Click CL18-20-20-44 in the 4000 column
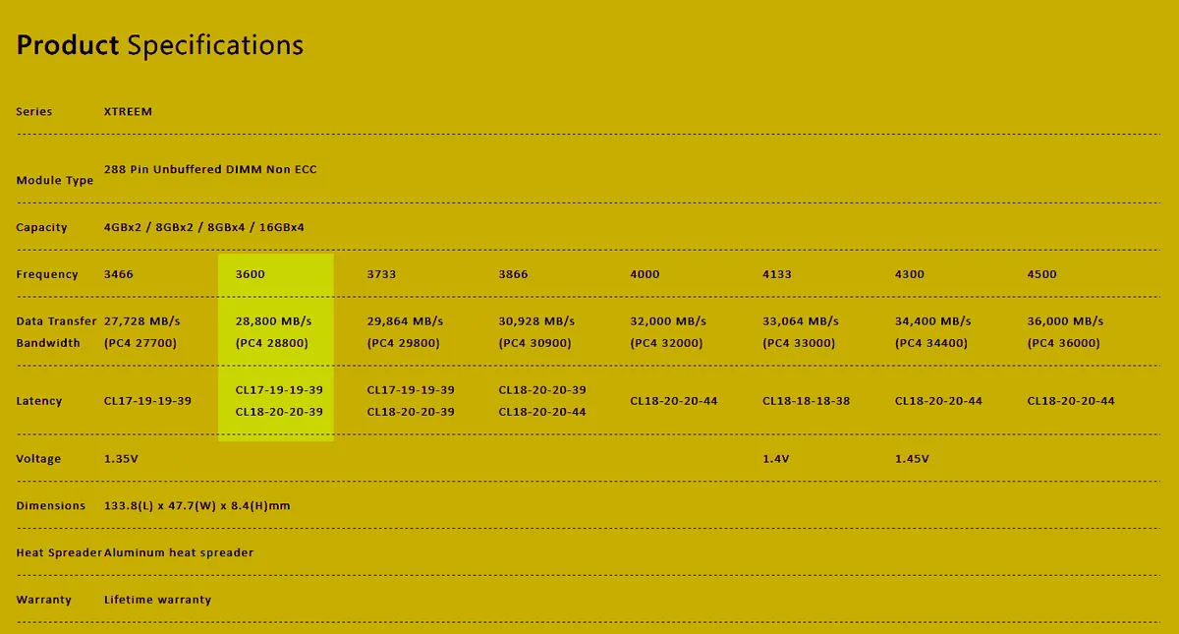Viewport: 1179px width, 634px height. tap(674, 401)
